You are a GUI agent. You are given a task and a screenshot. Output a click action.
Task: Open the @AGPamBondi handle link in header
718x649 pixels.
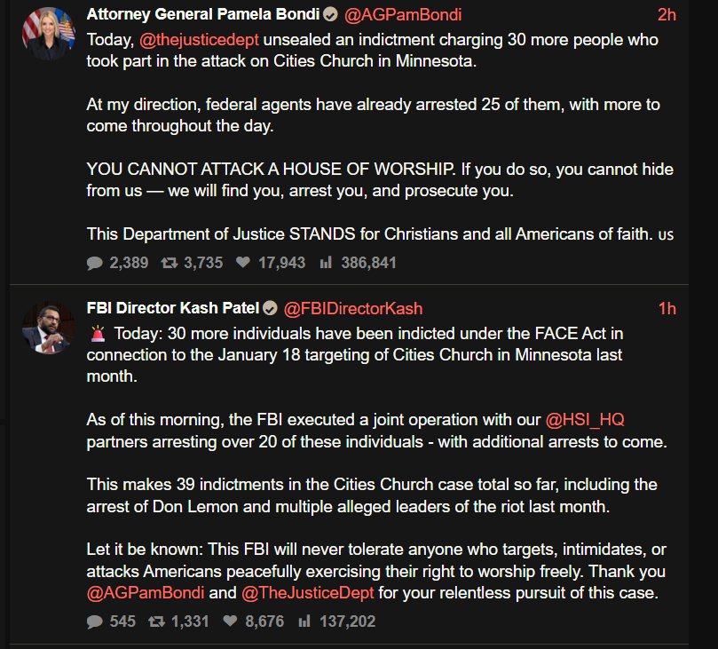[x=402, y=15]
